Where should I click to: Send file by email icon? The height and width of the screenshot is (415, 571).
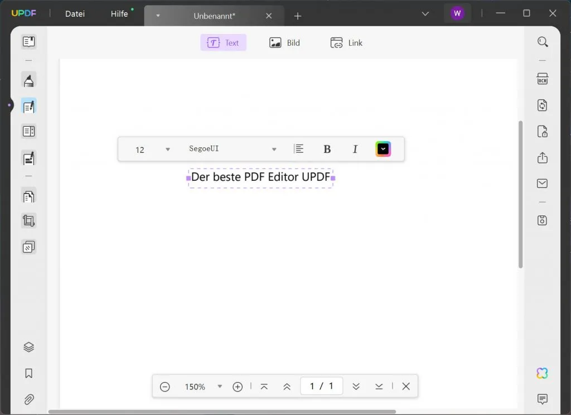[543, 184]
